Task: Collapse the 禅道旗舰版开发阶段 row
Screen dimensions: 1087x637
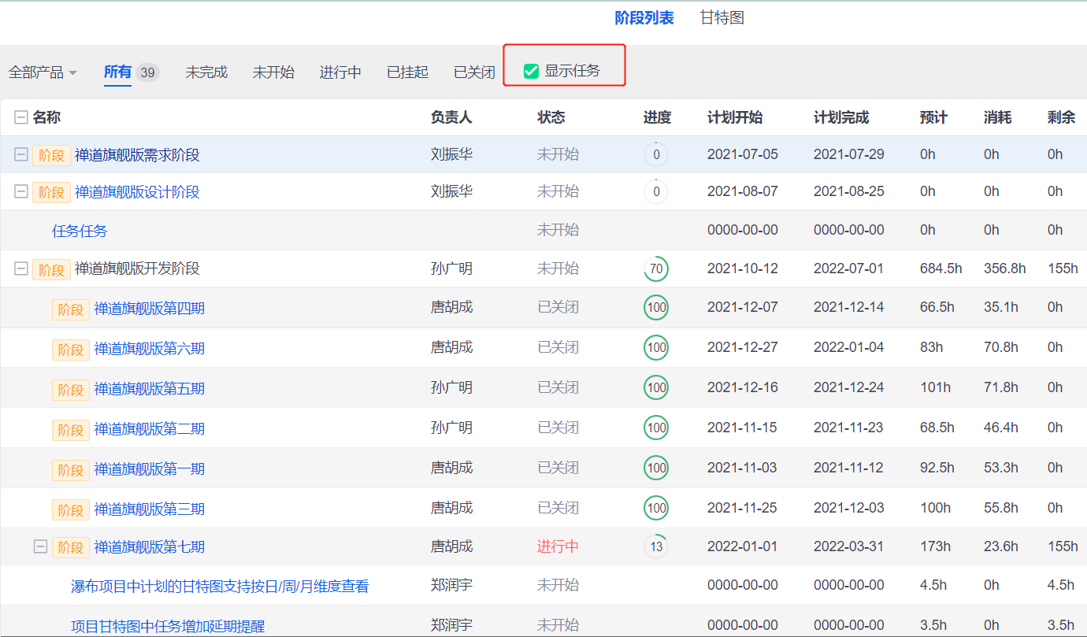Action: pos(21,269)
